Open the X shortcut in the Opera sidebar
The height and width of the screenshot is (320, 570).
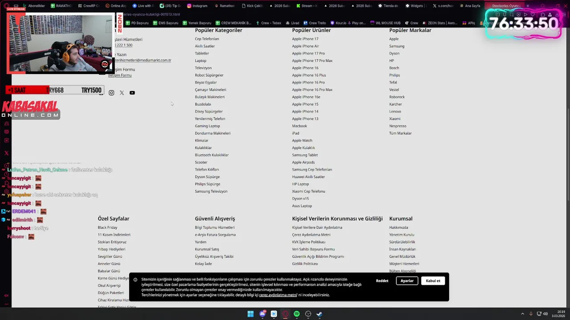pos(6,153)
